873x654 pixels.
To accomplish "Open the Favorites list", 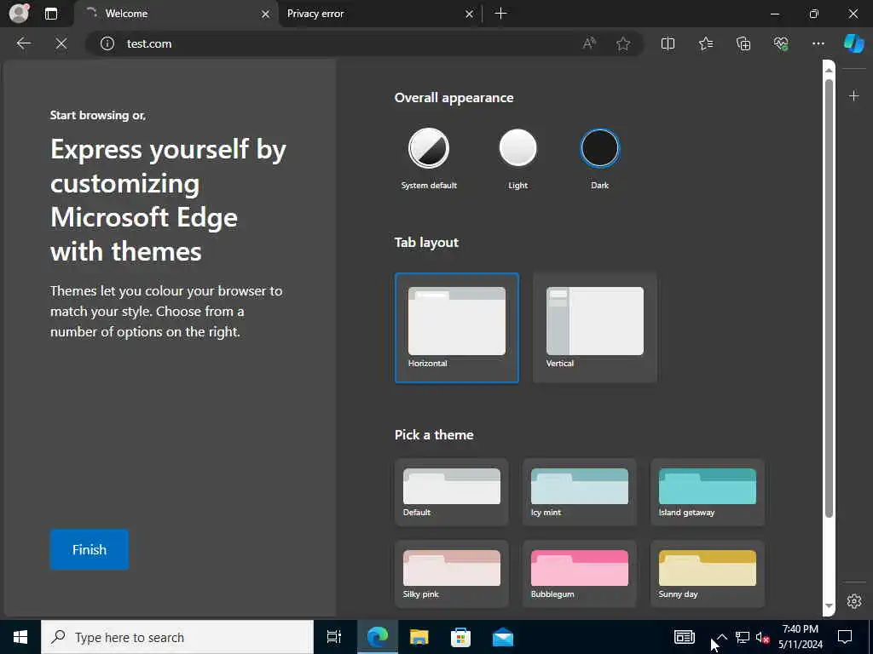I will (x=705, y=43).
